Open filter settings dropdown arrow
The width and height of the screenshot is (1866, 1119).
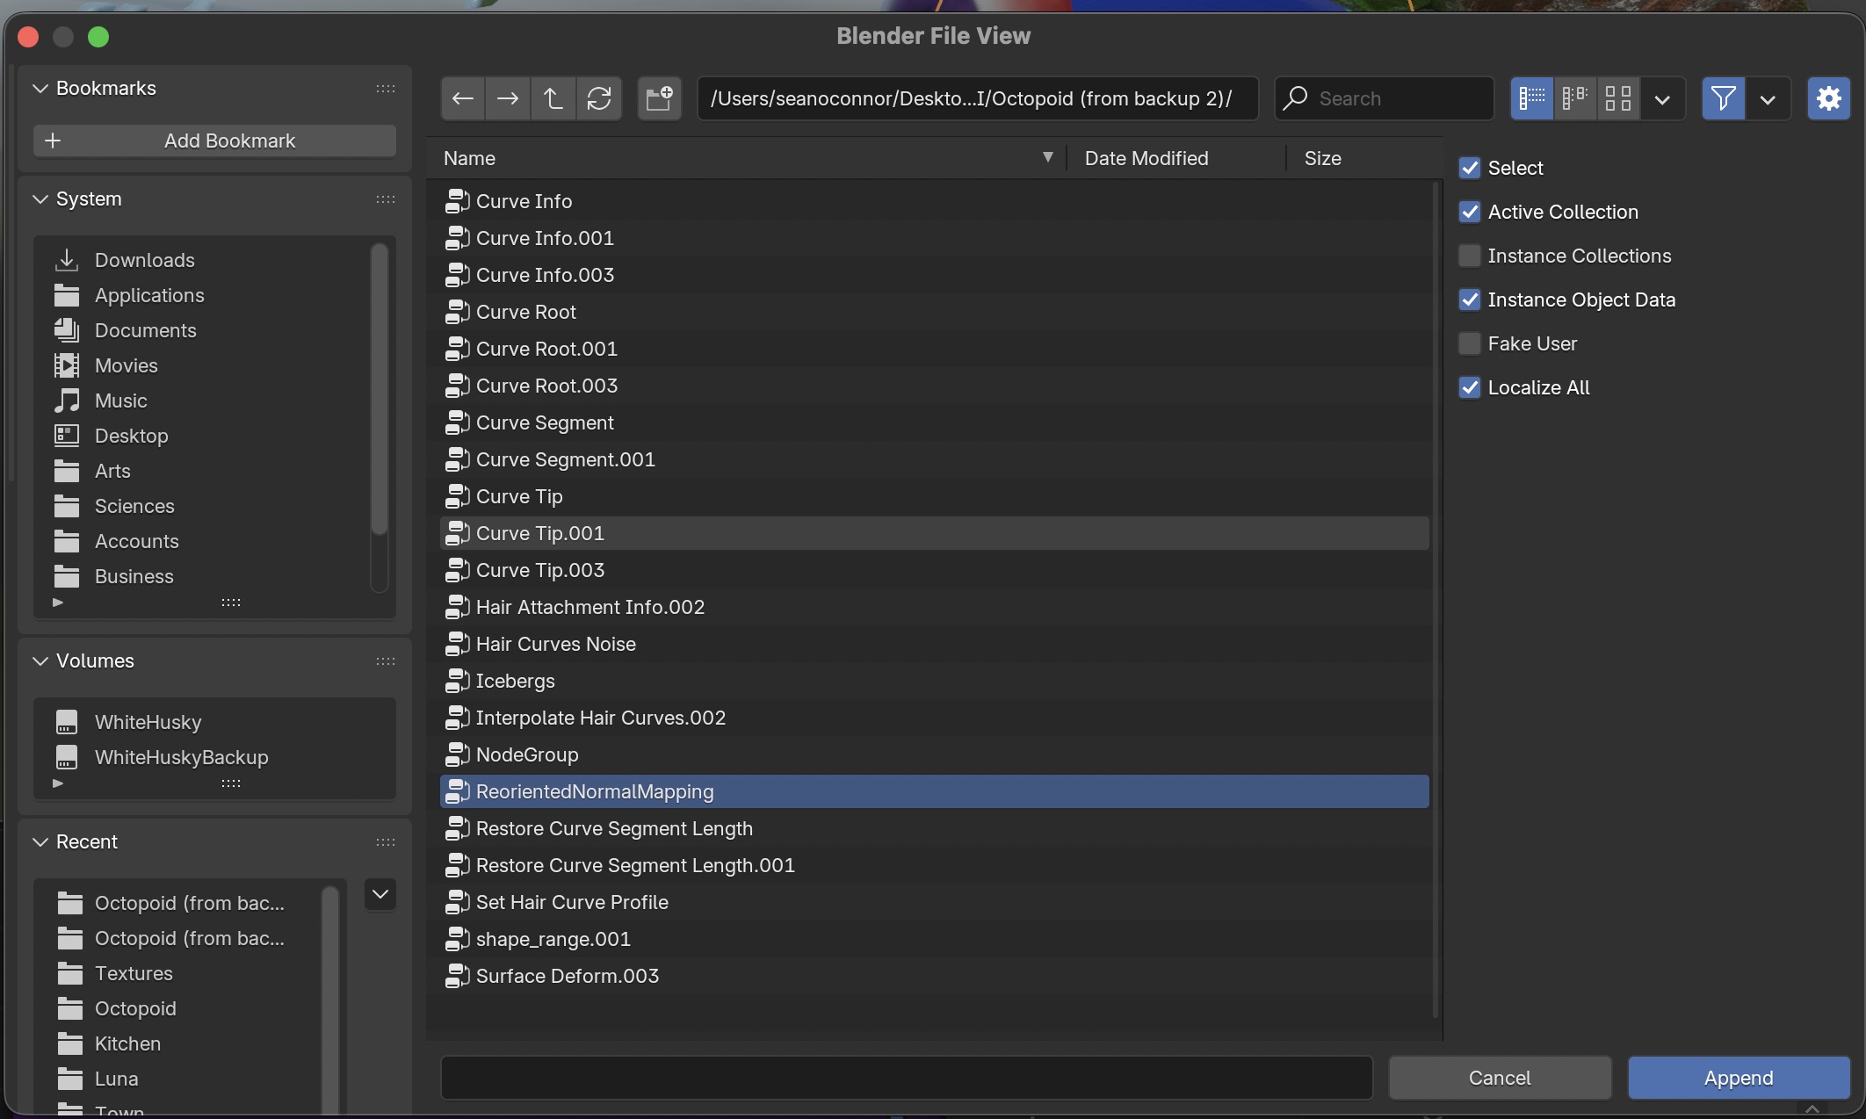[x=1768, y=98]
